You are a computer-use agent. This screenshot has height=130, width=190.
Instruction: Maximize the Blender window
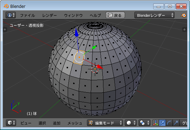coord(170,6)
